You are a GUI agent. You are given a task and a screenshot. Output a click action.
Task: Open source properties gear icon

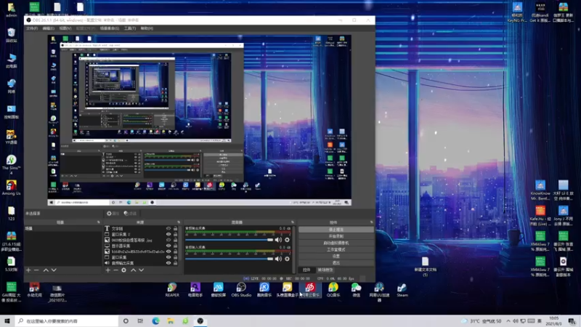[123, 270]
